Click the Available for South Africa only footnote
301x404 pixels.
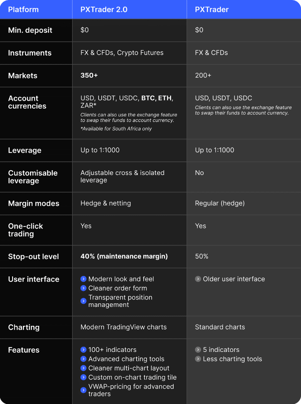(116, 129)
